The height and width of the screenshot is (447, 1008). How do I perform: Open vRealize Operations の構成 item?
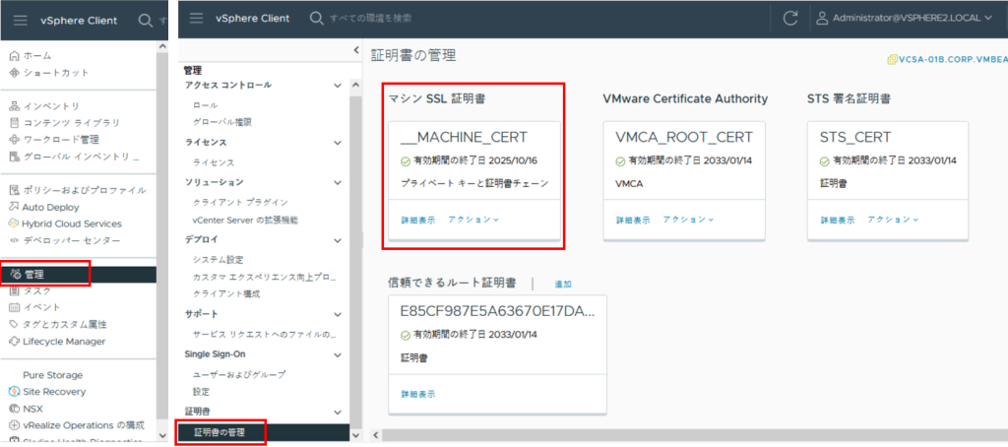(77, 425)
